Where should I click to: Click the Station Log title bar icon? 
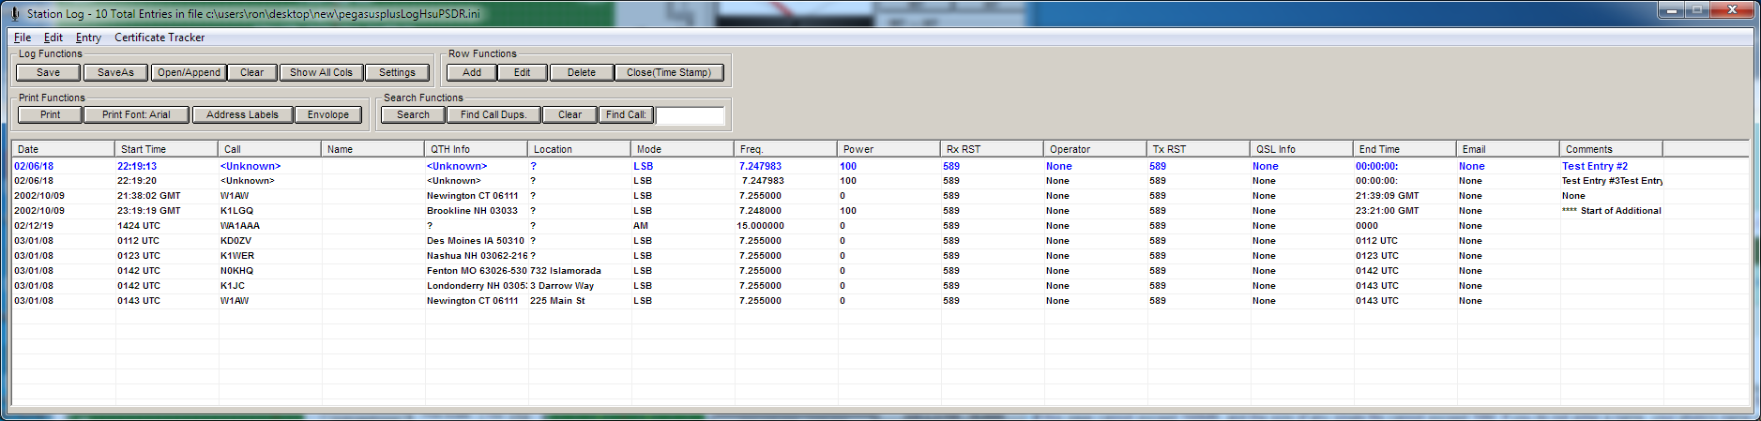[x=14, y=14]
